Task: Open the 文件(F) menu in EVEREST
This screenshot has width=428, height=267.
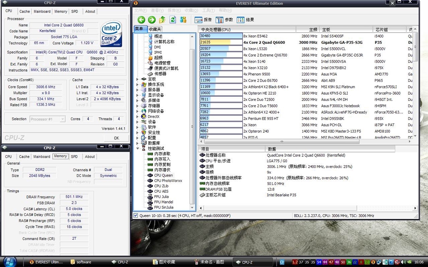Action: [140, 10]
